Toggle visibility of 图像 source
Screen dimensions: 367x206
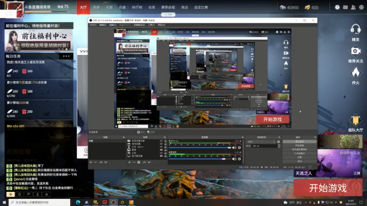coord(161,150)
